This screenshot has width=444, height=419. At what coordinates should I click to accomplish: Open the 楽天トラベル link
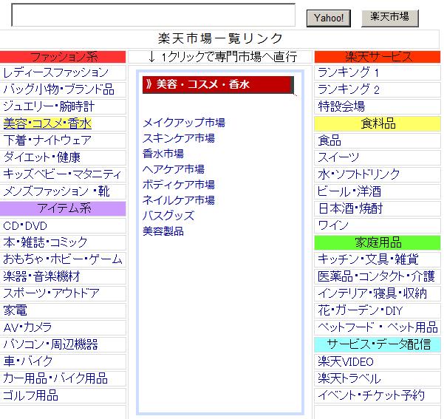point(349,378)
